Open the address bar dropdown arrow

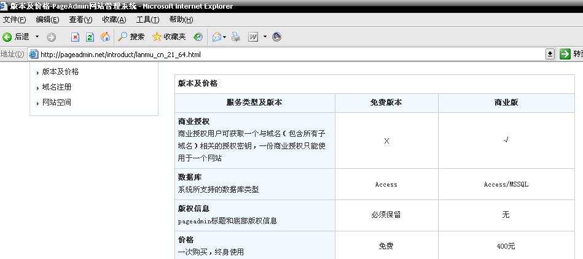[550, 55]
